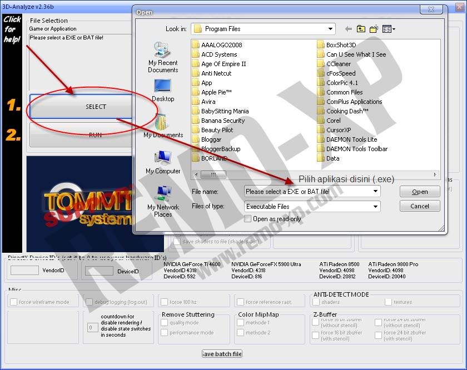
Task: Open My Documents shortcut icon
Action: (x=163, y=126)
